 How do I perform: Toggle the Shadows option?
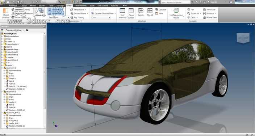pyautogui.click(x=56, y=9)
